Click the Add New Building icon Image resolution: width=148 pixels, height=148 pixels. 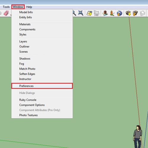click(x=105, y=13)
